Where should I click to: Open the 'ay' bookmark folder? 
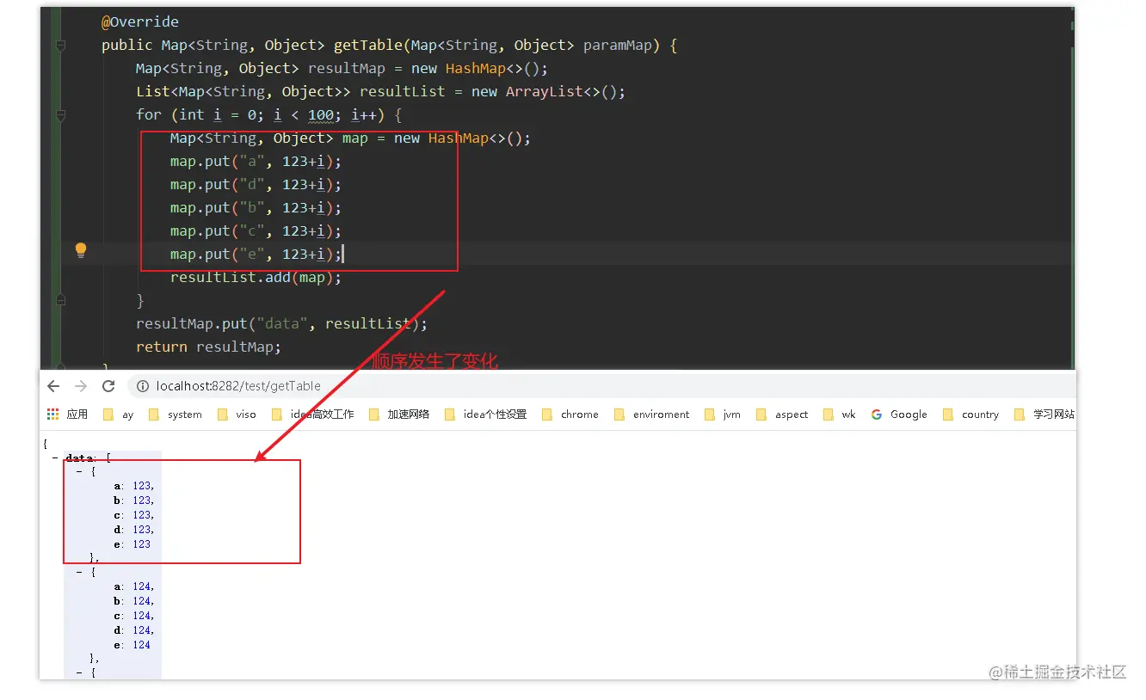[x=118, y=414]
